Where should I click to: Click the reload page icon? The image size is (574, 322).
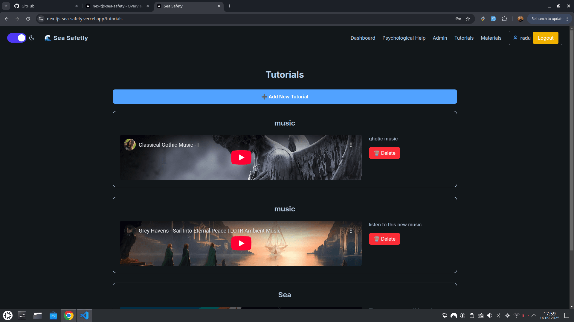(28, 19)
